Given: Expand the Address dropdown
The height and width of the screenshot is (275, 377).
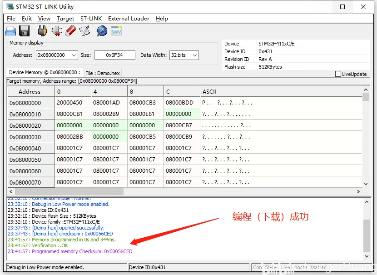Looking at the screenshot, I should (x=74, y=55).
